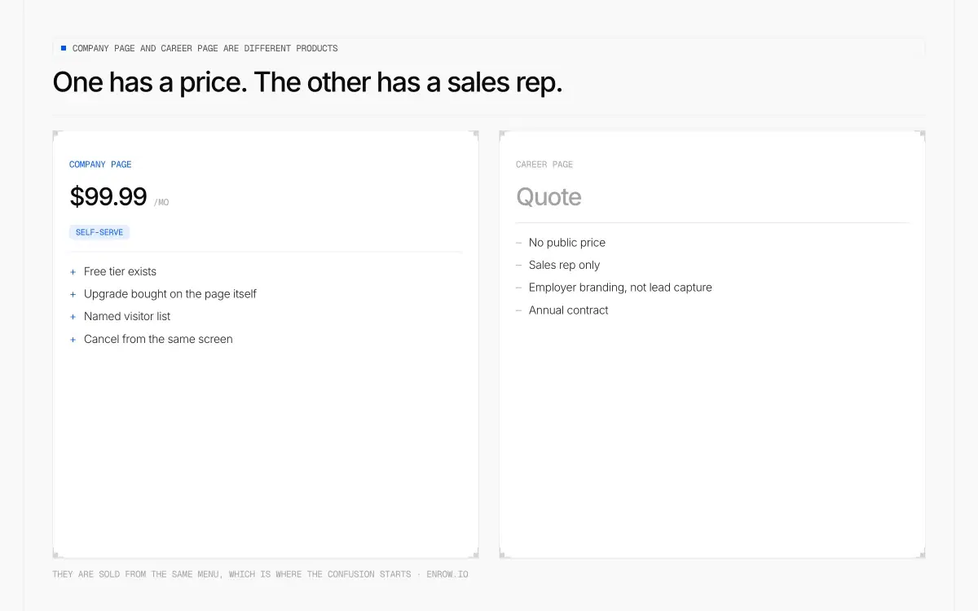Open the ENROW.IO link in the footer
Screen dimensions: 978x611
coord(447,574)
